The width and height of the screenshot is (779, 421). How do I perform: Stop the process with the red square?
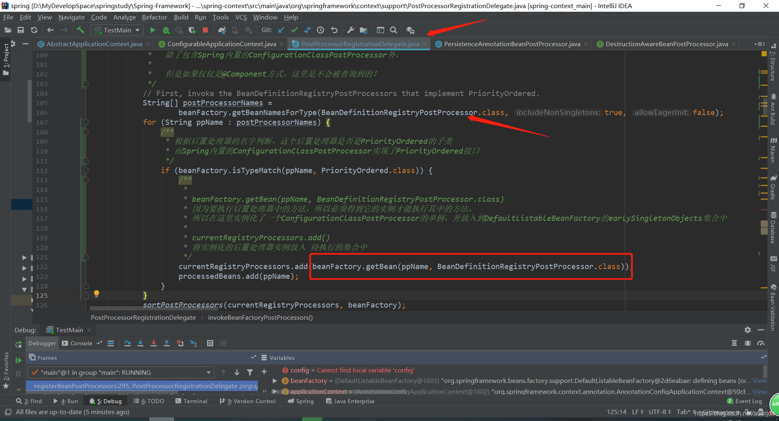pos(205,30)
